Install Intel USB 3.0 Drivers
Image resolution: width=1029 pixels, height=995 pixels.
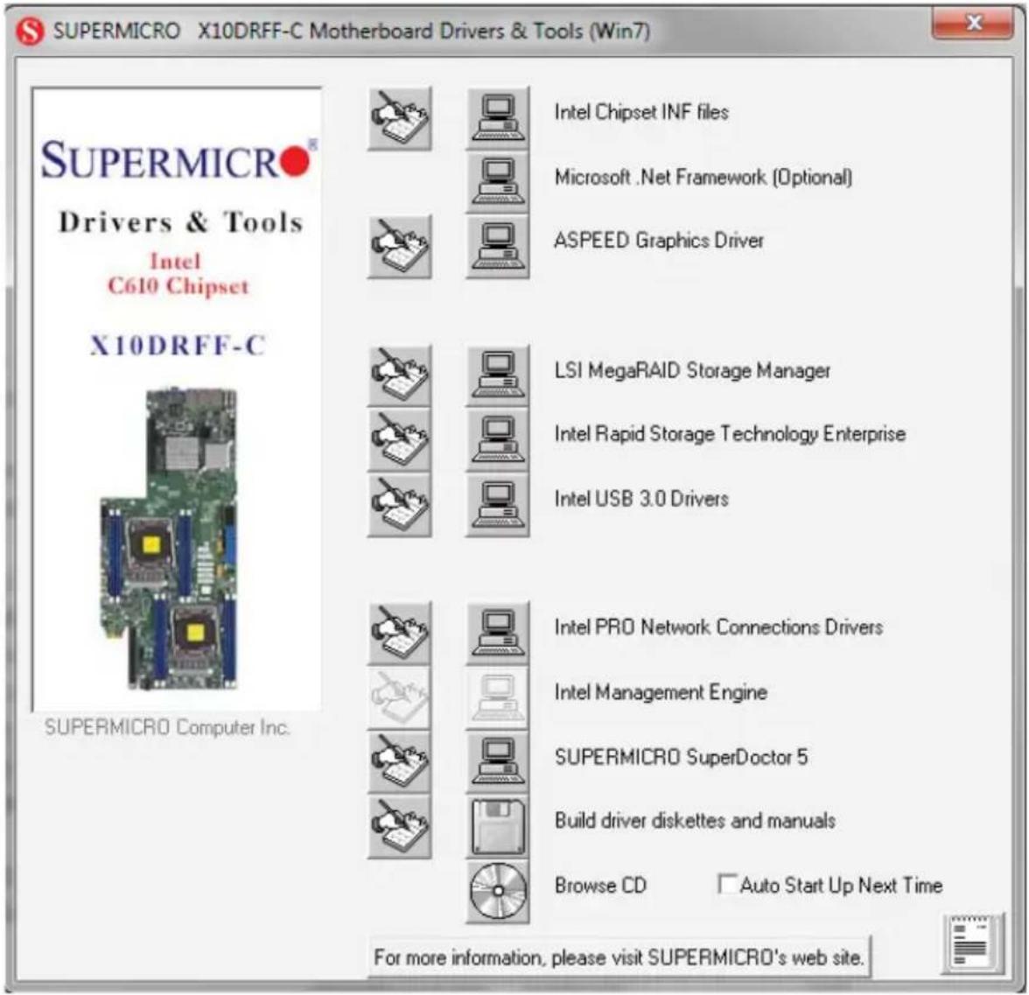click(498, 505)
